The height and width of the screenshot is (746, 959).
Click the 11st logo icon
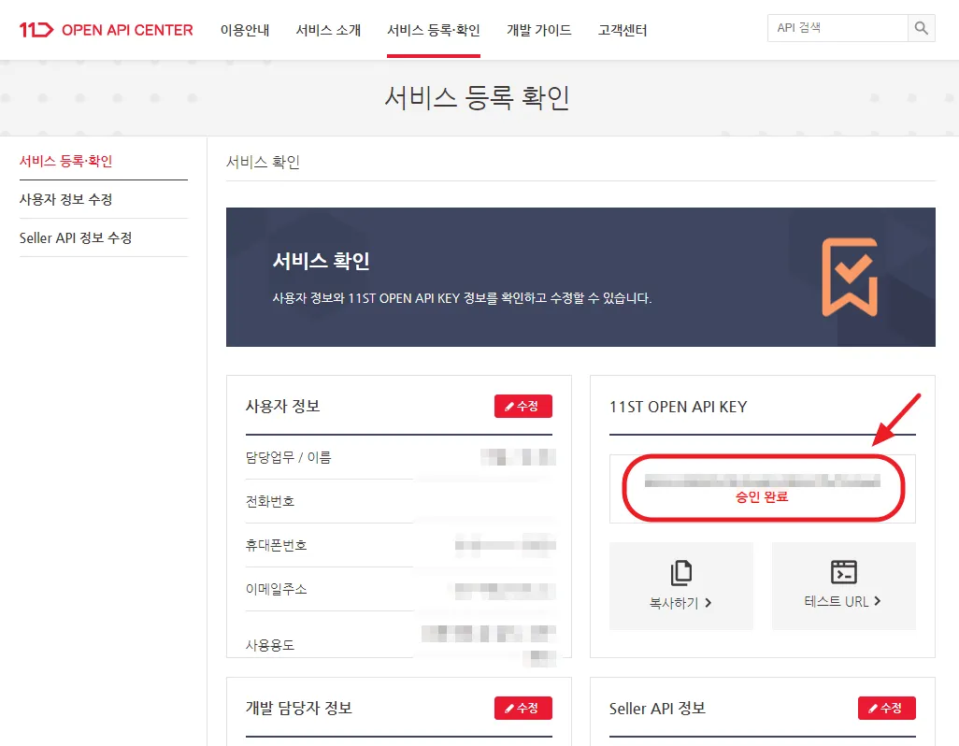[36, 29]
